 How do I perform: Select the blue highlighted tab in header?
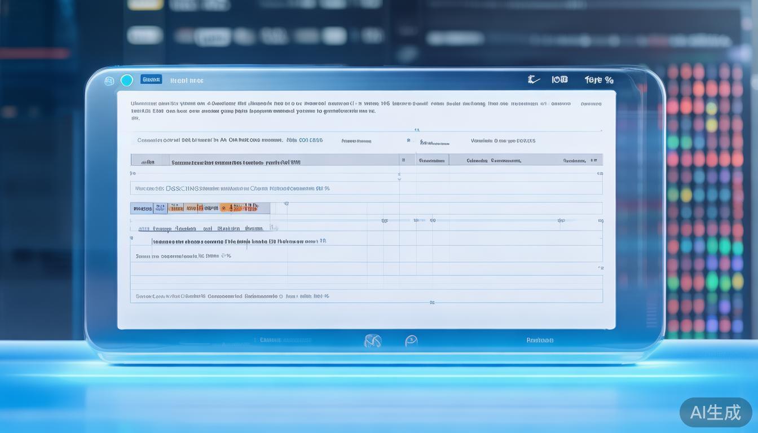point(151,79)
